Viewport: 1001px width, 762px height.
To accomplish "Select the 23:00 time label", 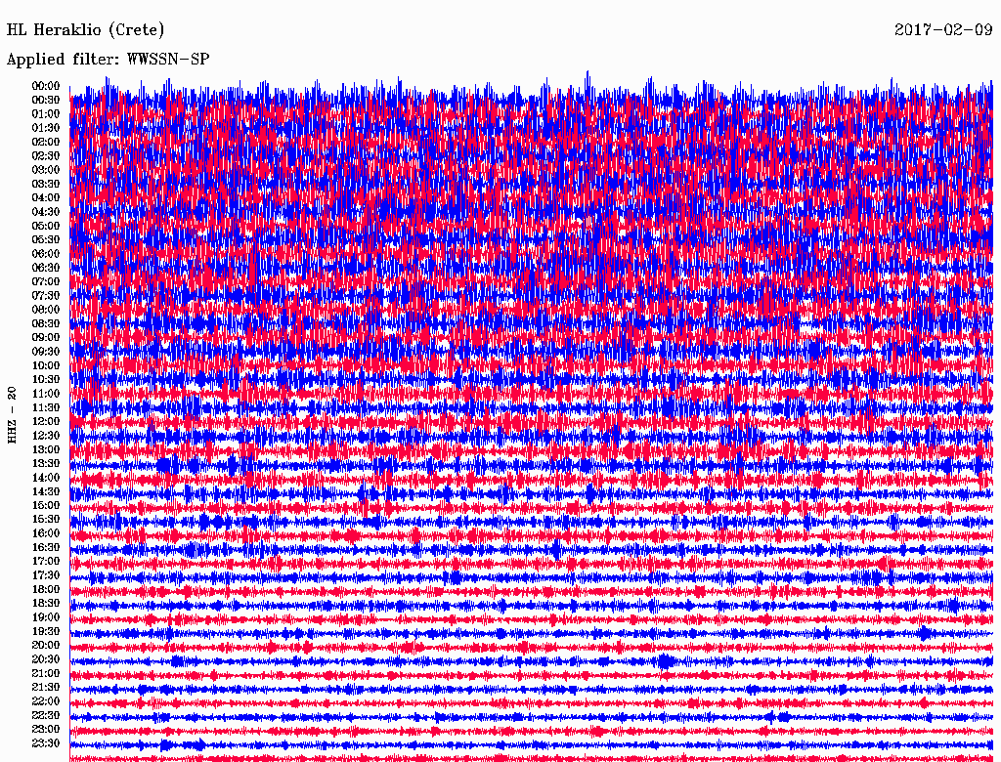I will coord(46,729).
